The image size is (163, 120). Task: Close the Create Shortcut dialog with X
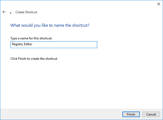click(x=158, y=4)
